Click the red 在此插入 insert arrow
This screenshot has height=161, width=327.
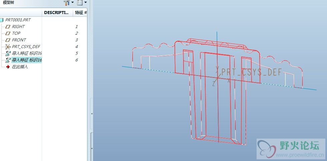point(8,67)
